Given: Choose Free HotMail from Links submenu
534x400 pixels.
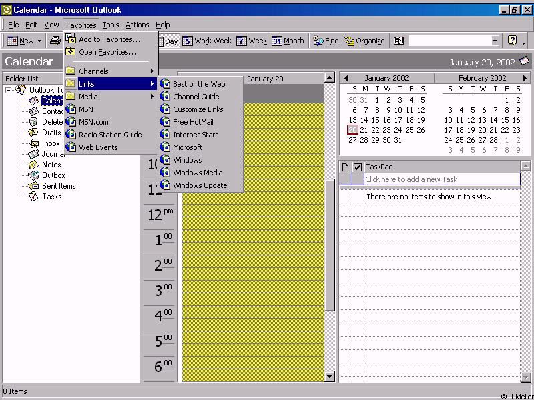Looking at the screenshot, I should 193,122.
